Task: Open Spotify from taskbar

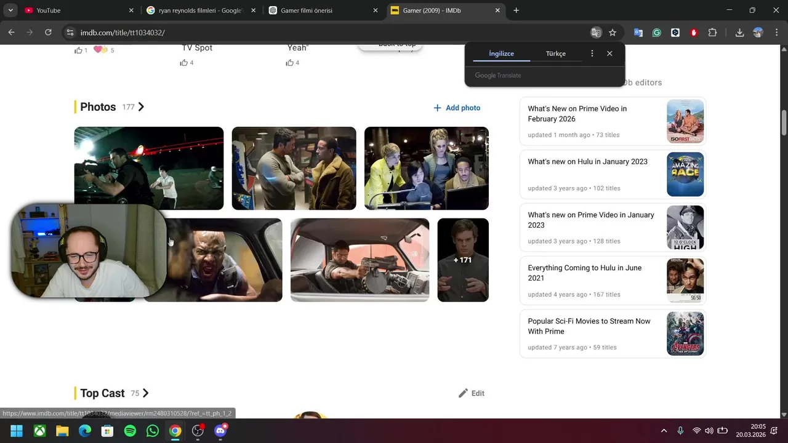Action: point(130,431)
